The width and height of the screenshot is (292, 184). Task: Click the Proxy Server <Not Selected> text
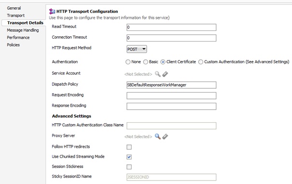138,137
